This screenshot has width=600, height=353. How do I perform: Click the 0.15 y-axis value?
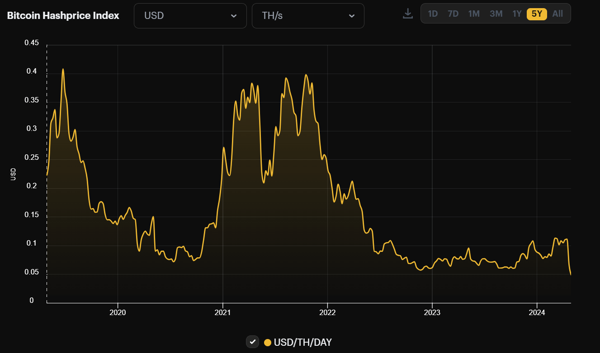32,215
